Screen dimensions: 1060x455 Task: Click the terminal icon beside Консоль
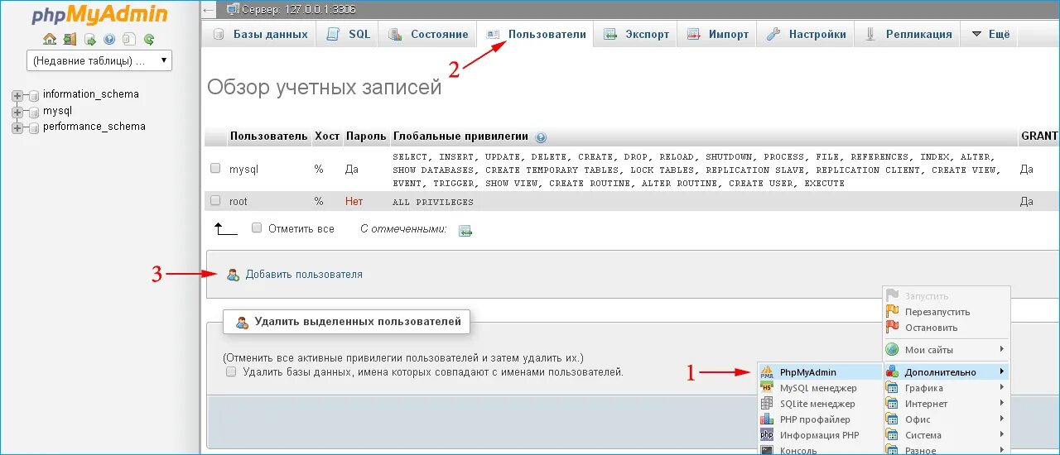click(x=767, y=451)
